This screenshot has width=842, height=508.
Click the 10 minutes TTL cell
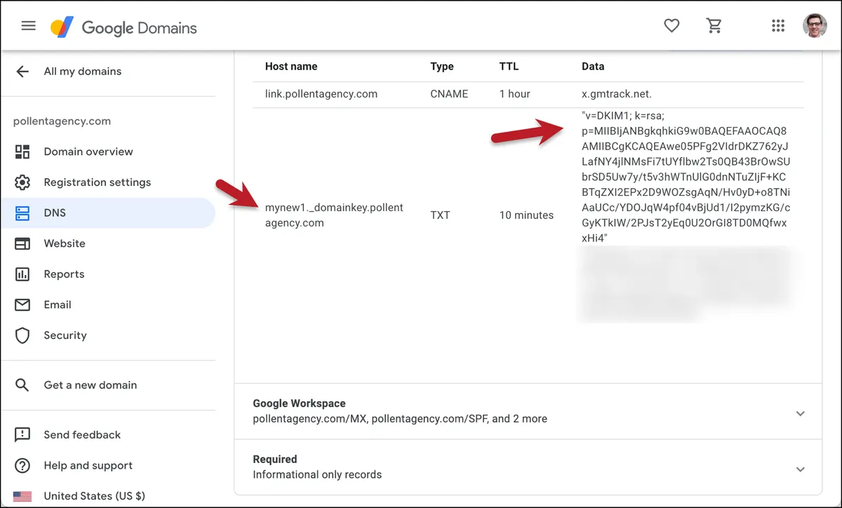[526, 215]
